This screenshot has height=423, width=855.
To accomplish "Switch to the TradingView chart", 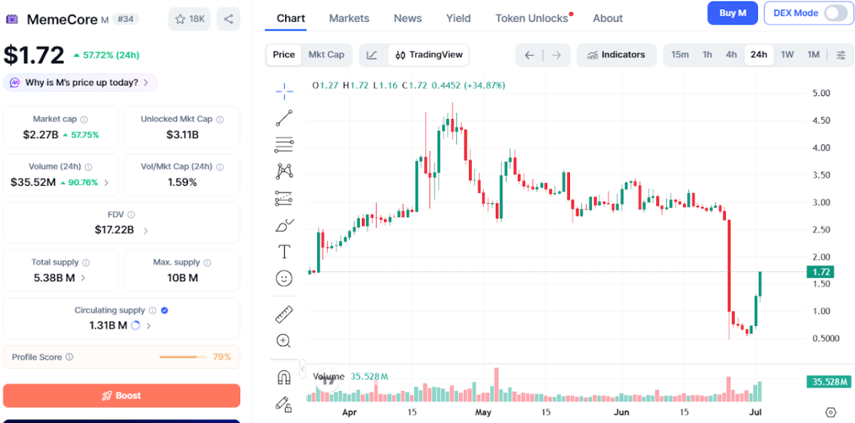I will click(429, 55).
